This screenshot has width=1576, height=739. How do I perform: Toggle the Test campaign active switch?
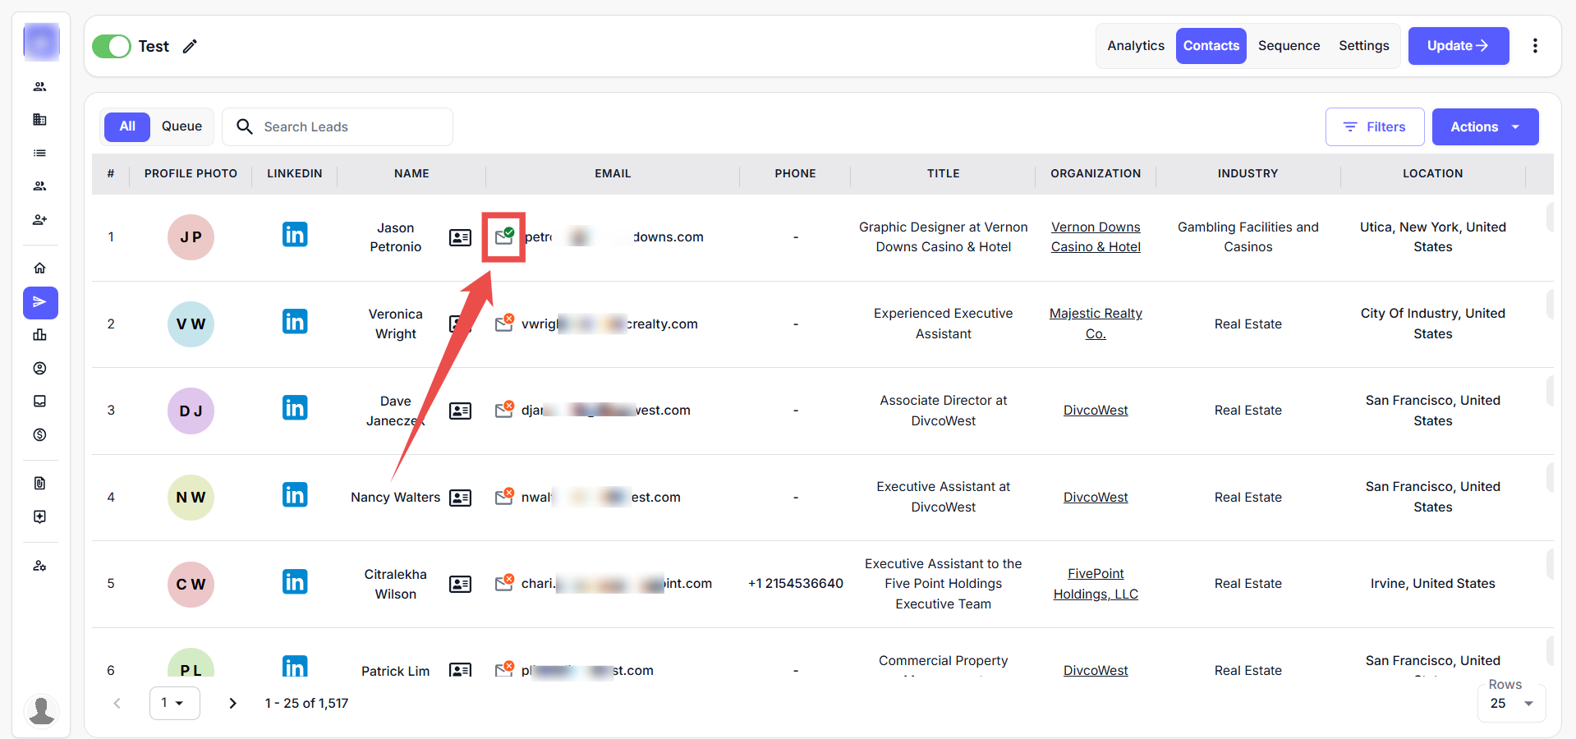point(112,46)
